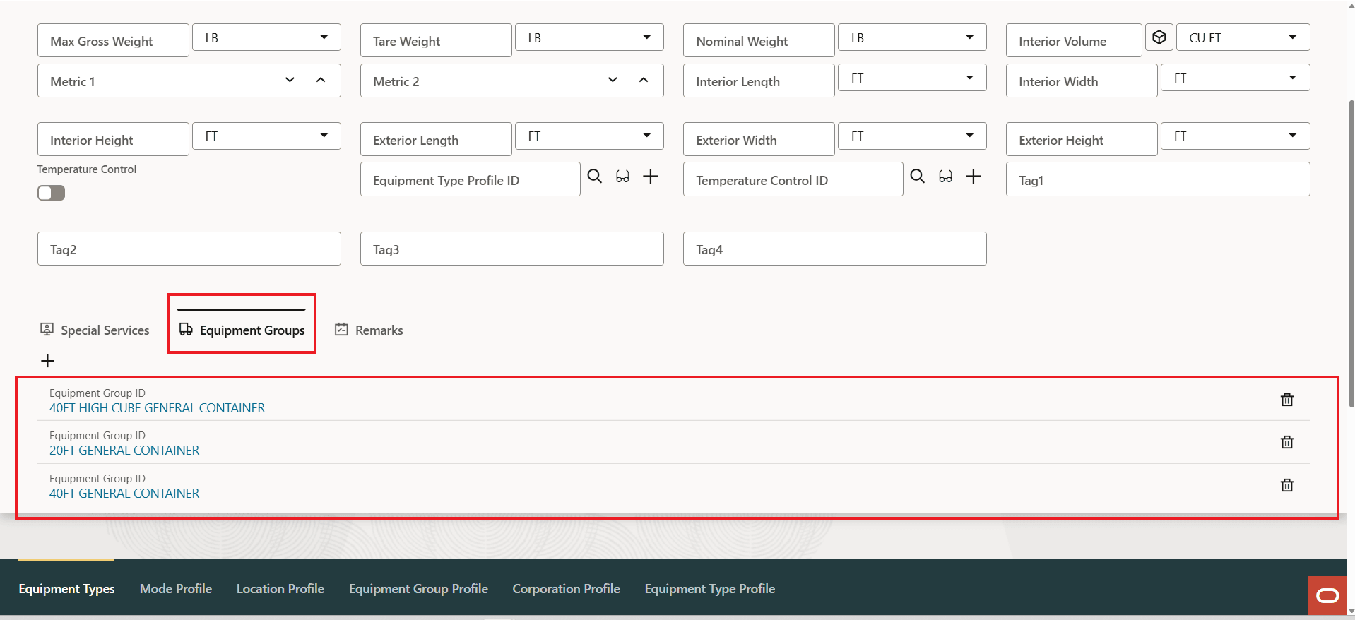The height and width of the screenshot is (620, 1355).
Task: Open the Oracle assistant chat icon
Action: [1327, 595]
